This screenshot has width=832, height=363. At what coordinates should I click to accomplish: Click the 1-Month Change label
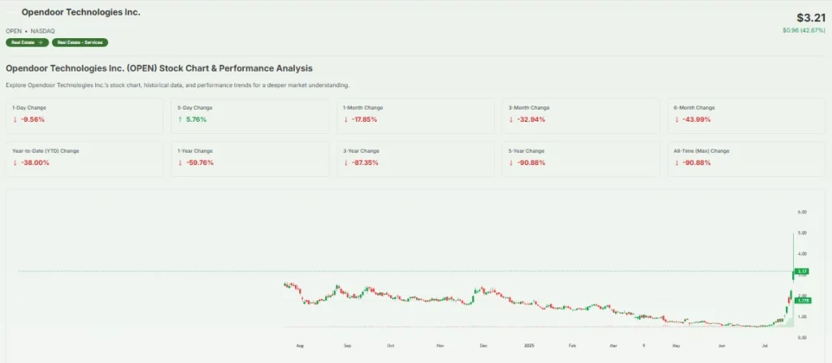pos(363,108)
